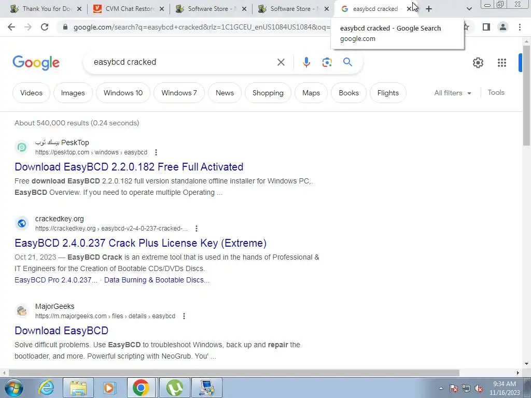The image size is (531, 398).
Task: Open Google quick settings gear
Action: (478, 63)
